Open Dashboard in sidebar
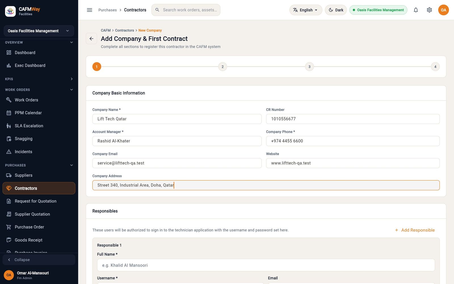The height and width of the screenshot is (284, 454). coord(39,53)
